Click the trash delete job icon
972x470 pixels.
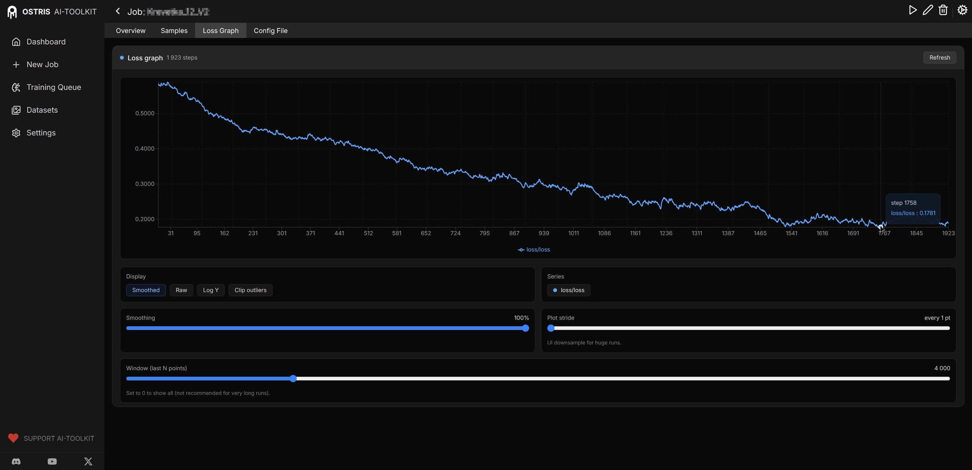(x=943, y=10)
